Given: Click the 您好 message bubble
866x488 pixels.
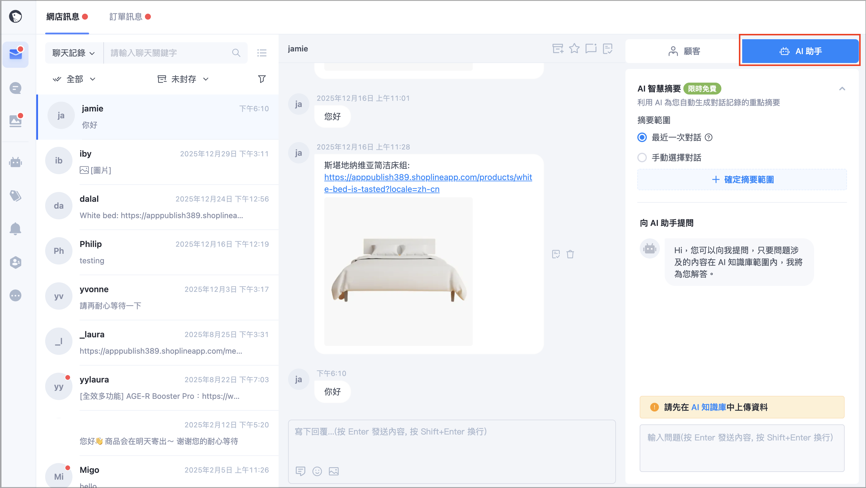Looking at the screenshot, I should click(333, 117).
